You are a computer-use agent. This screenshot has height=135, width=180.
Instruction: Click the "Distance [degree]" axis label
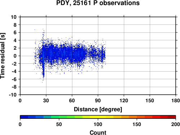tap(98, 109)
